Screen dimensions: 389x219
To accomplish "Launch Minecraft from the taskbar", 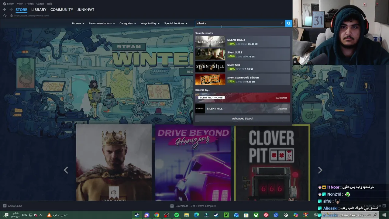I will (226, 215).
